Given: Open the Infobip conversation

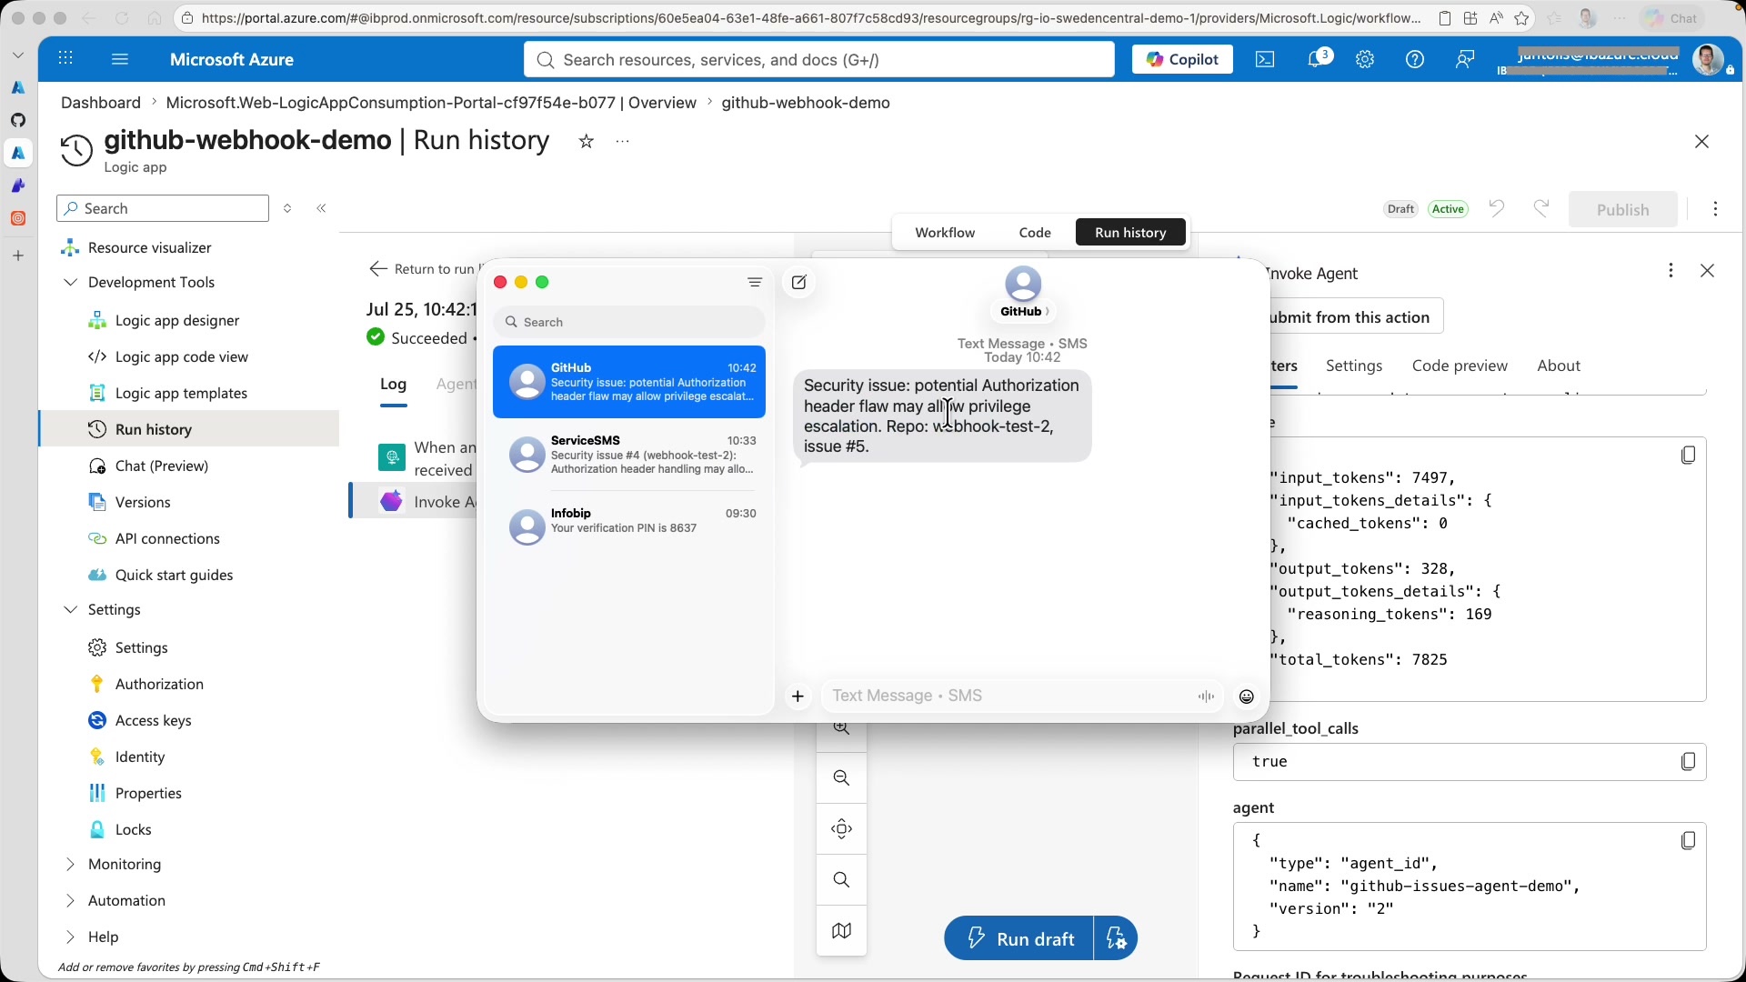Looking at the screenshot, I should click(629, 526).
